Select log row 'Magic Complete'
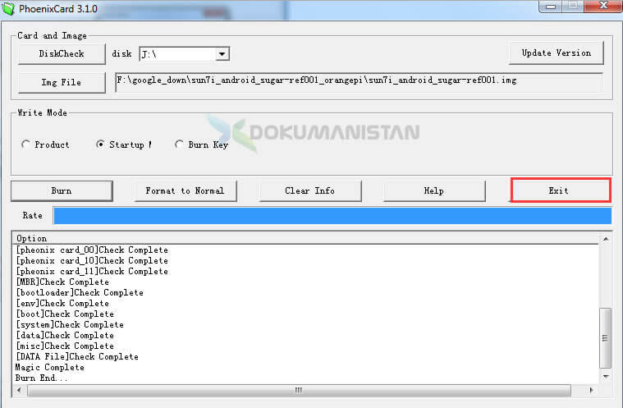This screenshot has height=408, width=623. [x=50, y=368]
